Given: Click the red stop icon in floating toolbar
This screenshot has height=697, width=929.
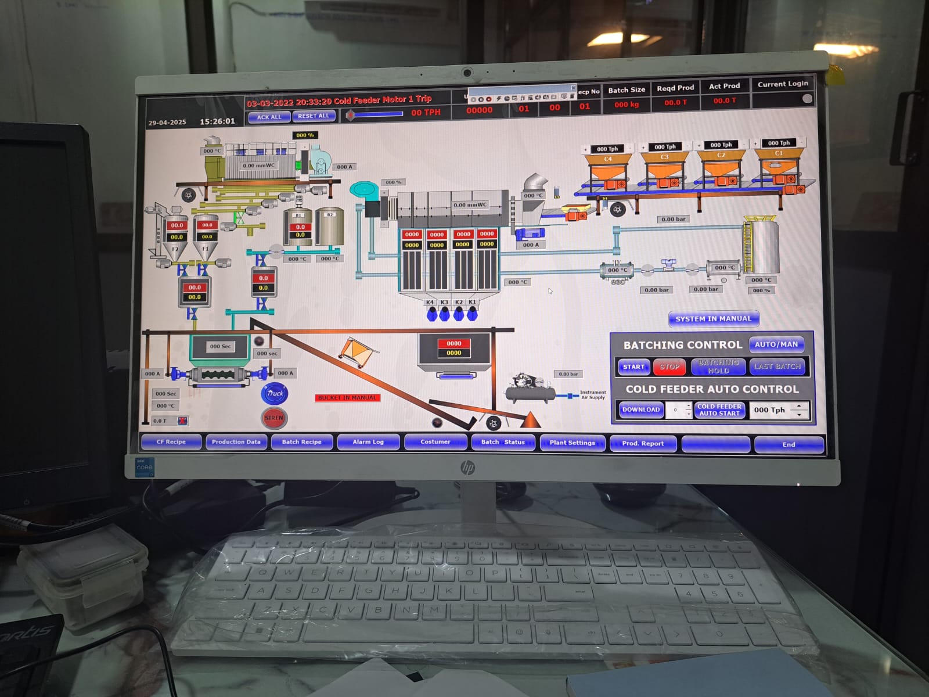Looking at the screenshot, I should (488, 99).
